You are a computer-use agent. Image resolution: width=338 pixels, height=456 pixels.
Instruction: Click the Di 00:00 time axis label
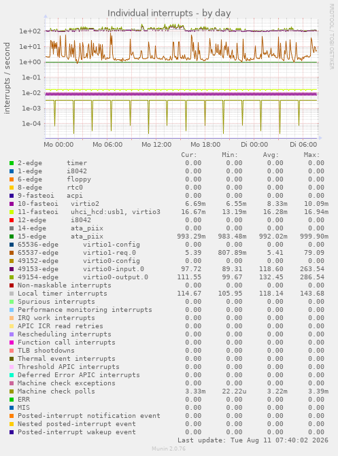254,145
